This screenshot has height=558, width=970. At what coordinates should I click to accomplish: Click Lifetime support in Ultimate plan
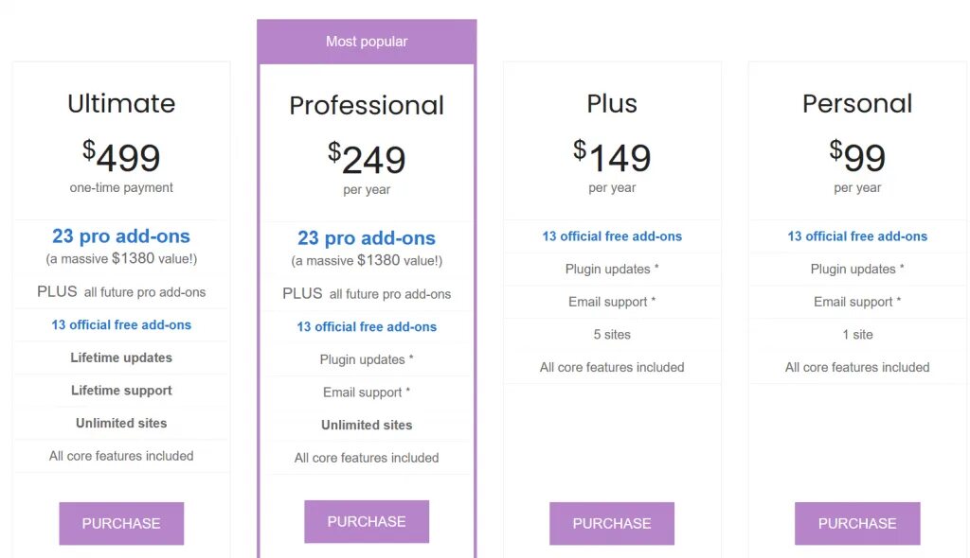(x=121, y=391)
